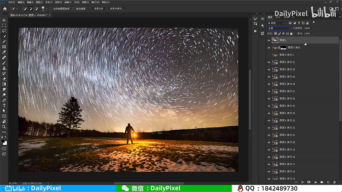The width and height of the screenshot is (342, 192).
Task: Show the 图层 0 拷贝 3 layer
Action: [269, 55]
